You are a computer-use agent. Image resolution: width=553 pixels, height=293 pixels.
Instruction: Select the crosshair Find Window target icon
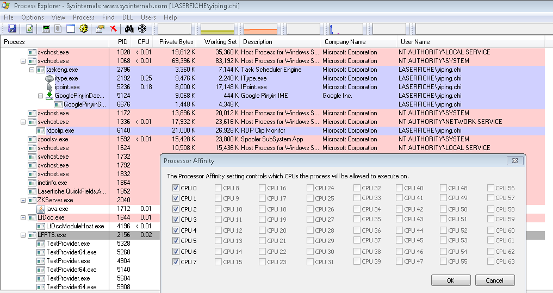(142, 29)
